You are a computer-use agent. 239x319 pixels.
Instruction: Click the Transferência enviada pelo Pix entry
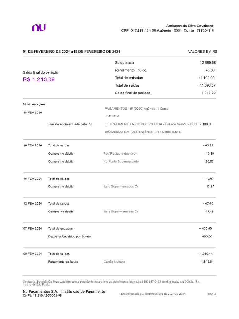(70, 124)
